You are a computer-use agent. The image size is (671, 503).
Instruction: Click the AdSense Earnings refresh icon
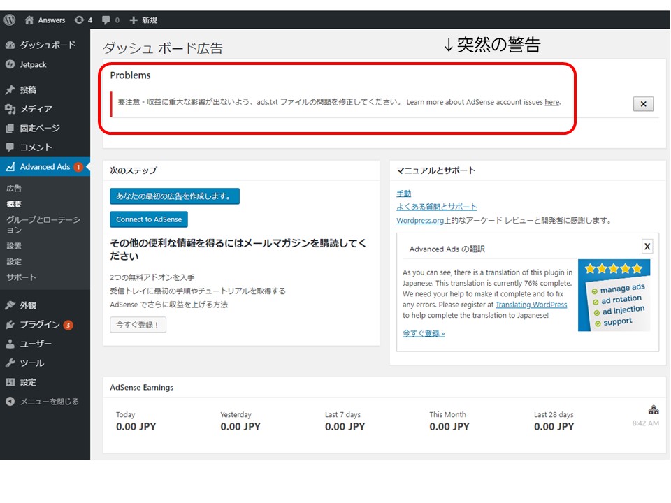click(654, 410)
